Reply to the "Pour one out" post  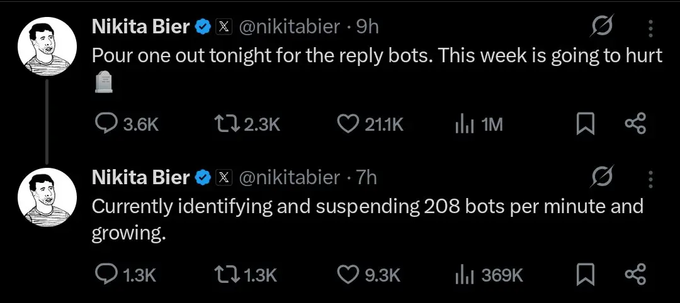[103, 124]
